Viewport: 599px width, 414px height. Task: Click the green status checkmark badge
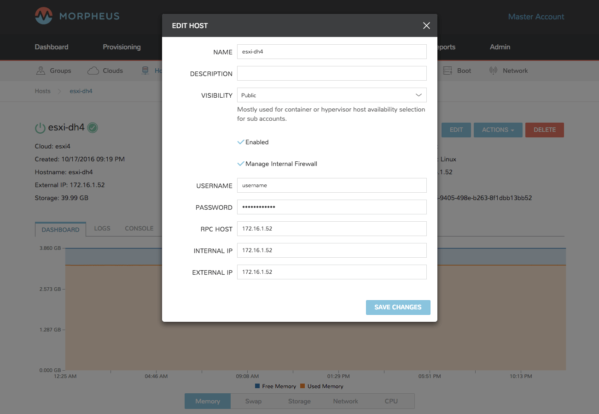tap(92, 128)
